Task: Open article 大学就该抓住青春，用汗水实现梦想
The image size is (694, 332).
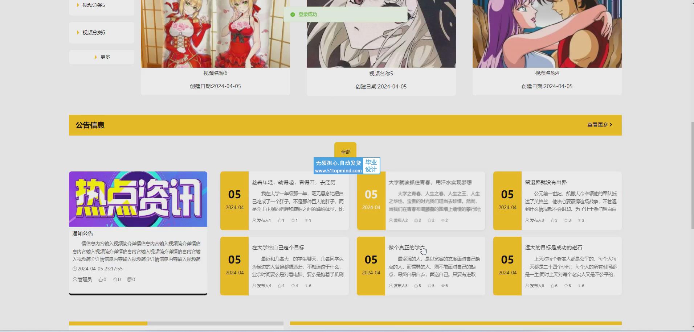Action: point(430,182)
